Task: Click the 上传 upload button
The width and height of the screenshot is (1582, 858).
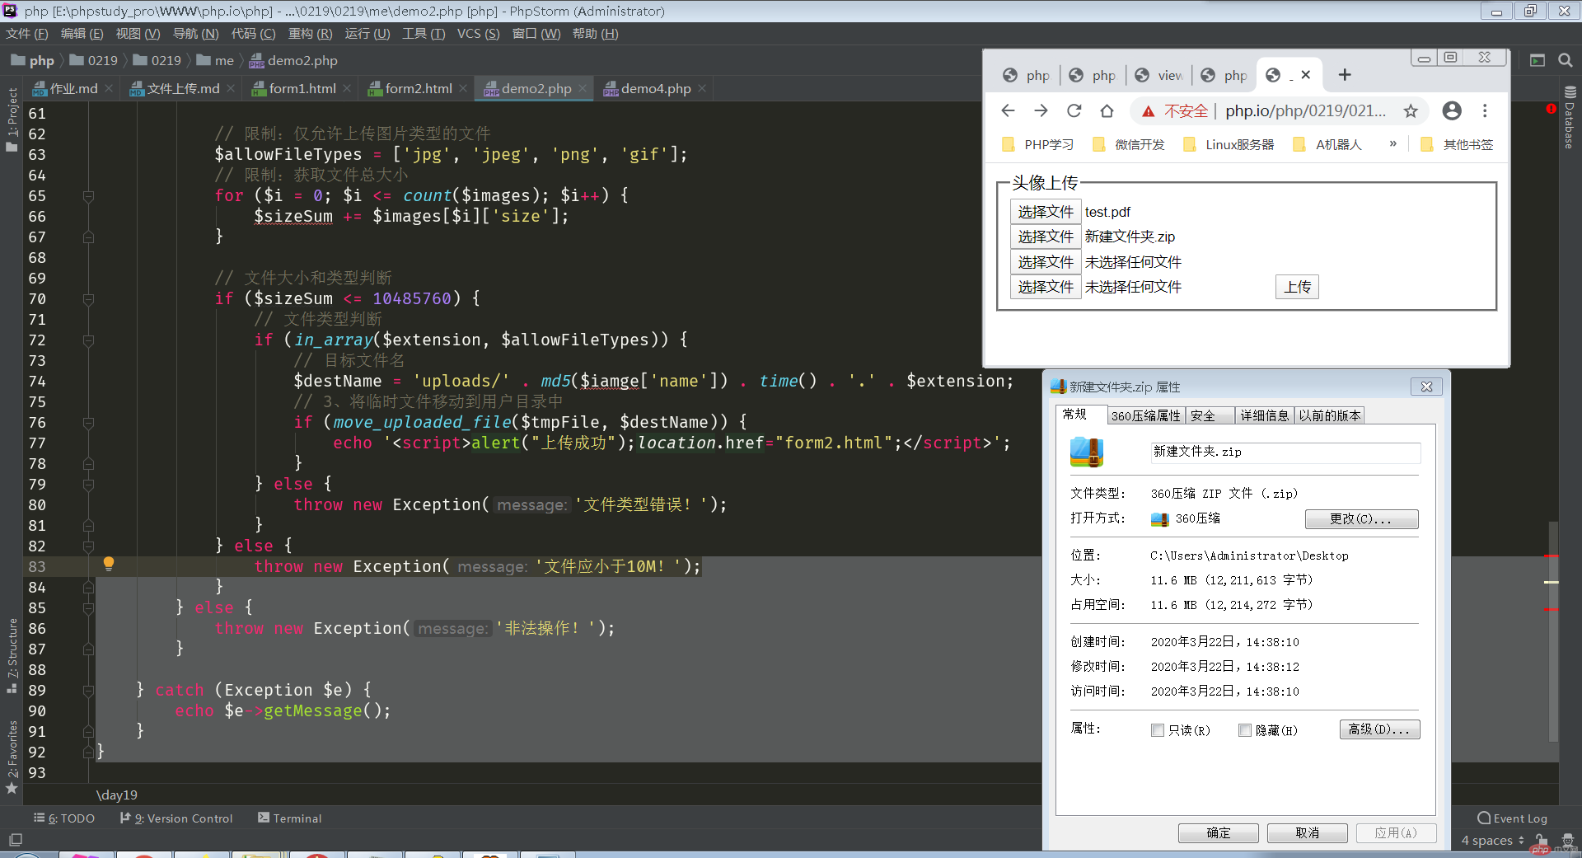Action: (1297, 287)
